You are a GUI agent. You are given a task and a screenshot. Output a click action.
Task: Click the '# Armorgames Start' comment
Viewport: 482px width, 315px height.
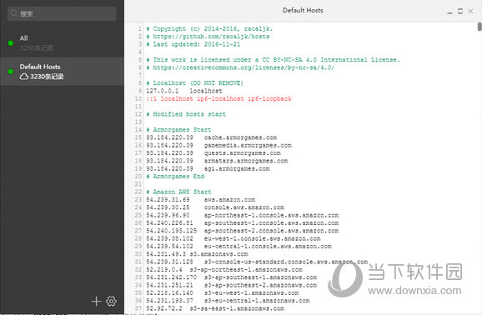[178, 130]
